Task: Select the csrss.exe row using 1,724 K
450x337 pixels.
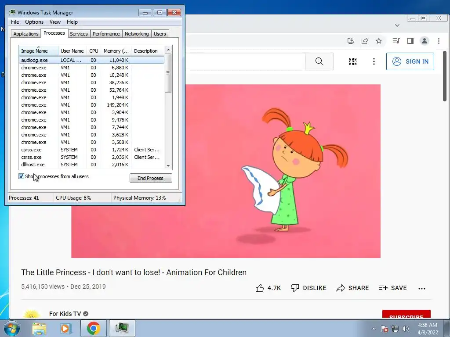Action: click(x=91, y=150)
